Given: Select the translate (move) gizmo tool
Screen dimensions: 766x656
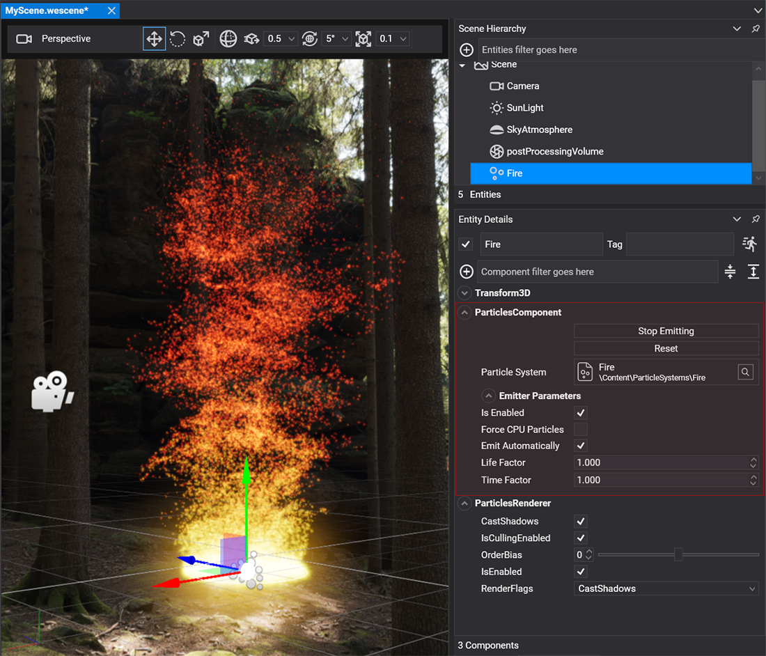Looking at the screenshot, I should 154,39.
